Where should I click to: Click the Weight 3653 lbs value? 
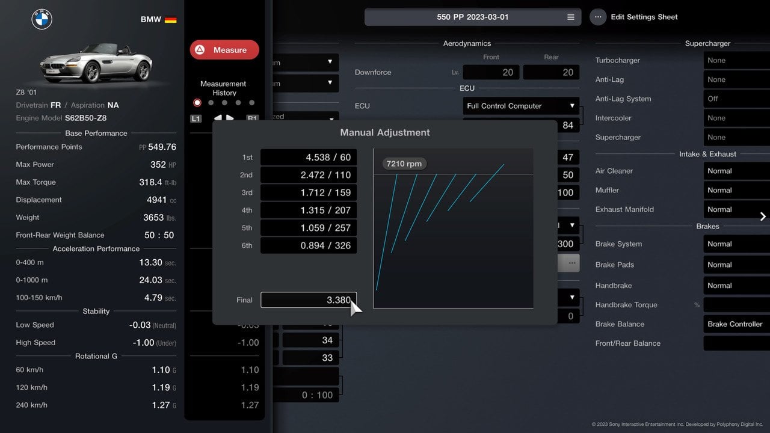(x=159, y=218)
